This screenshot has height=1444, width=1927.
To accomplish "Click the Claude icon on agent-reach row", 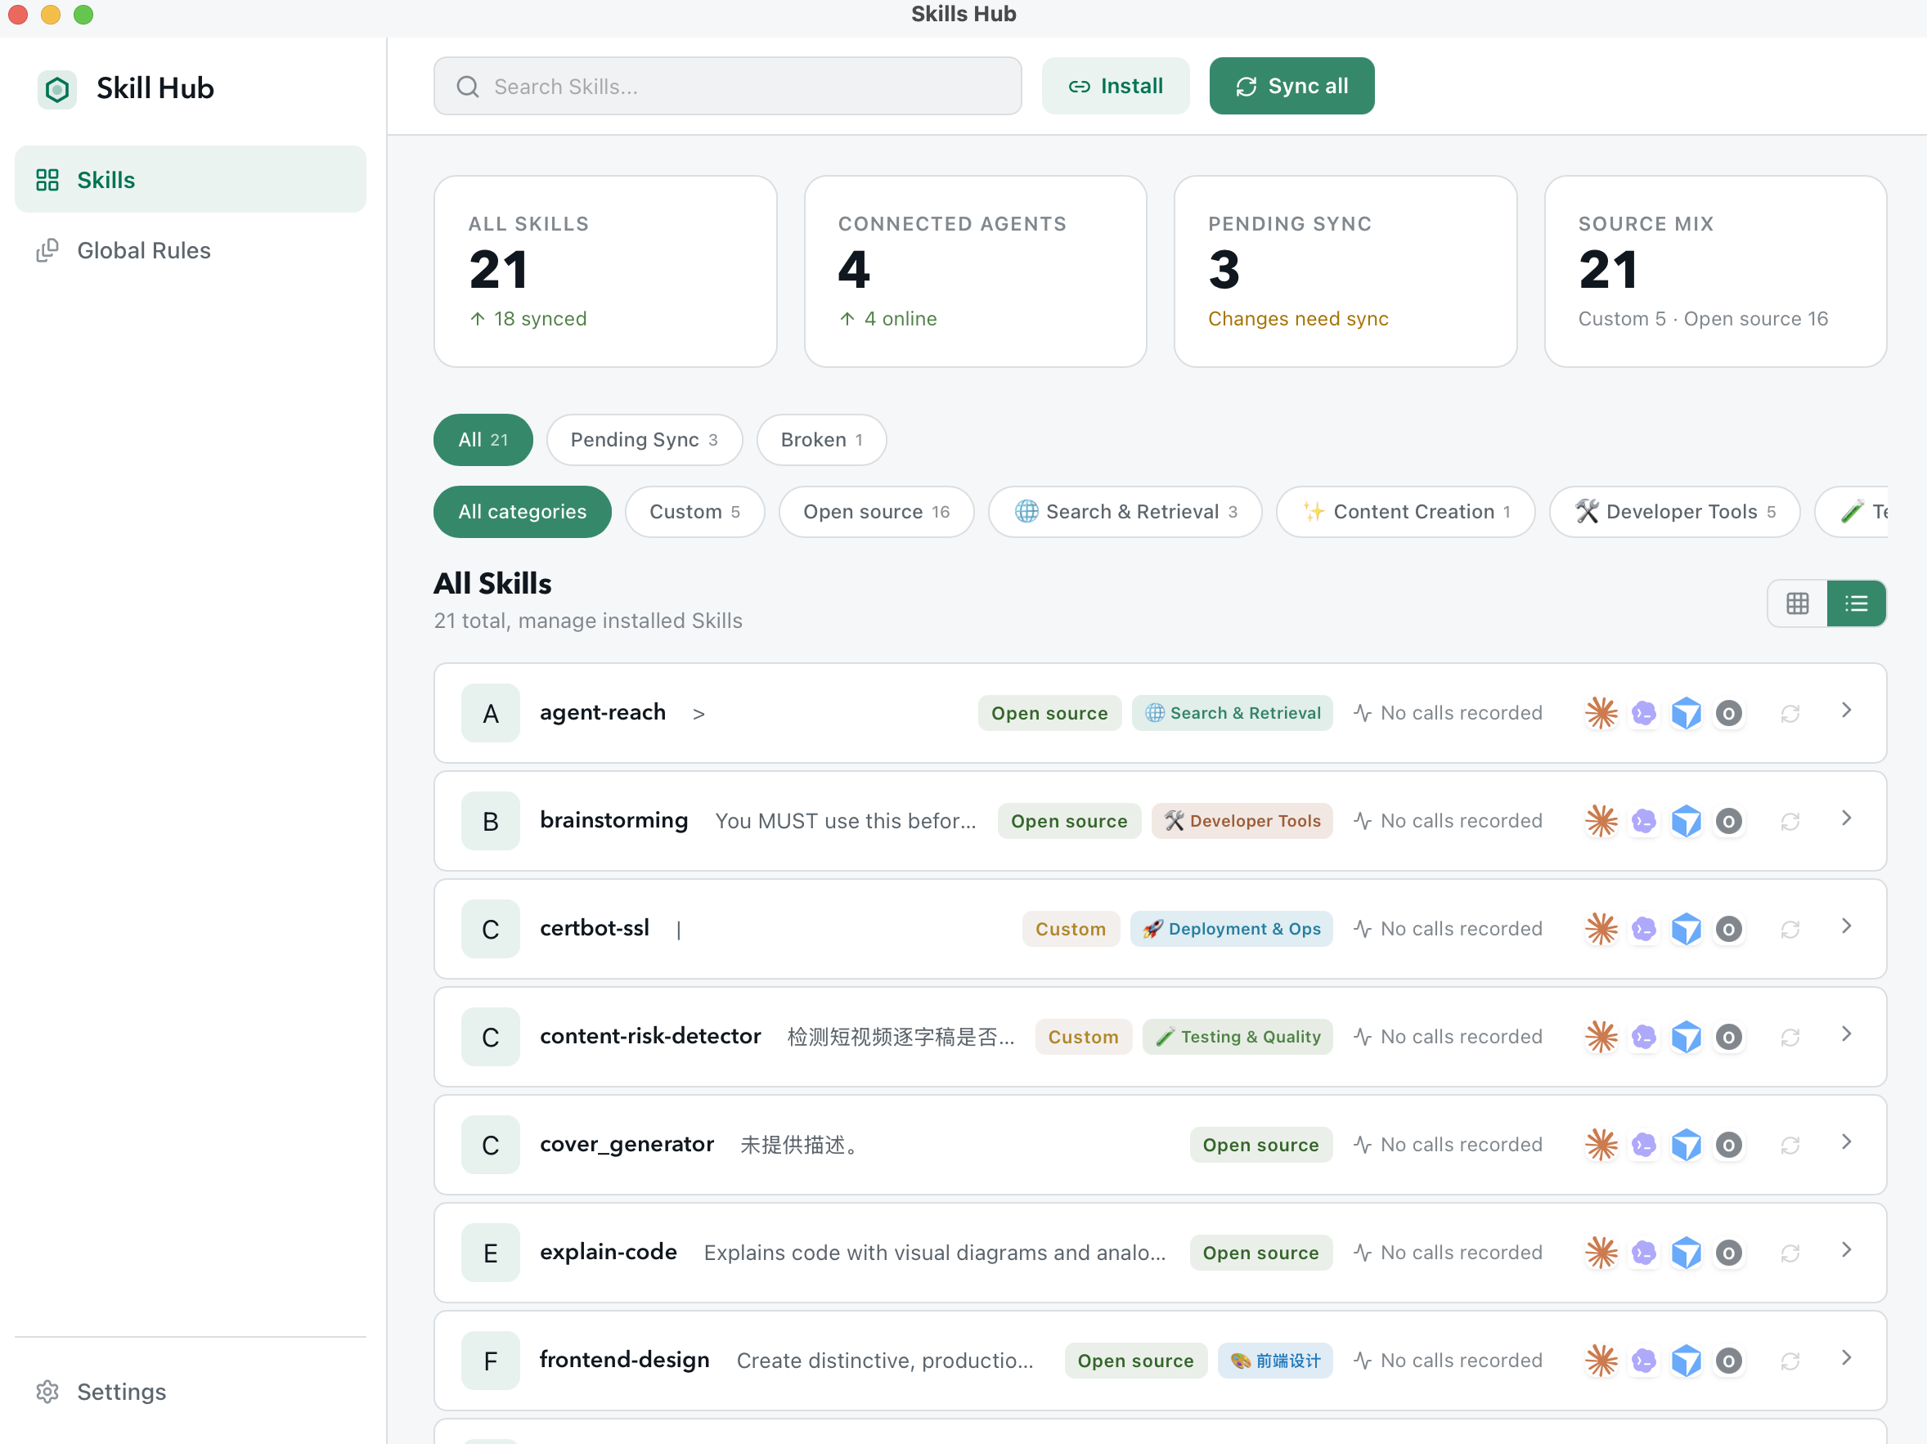I will click(1601, 713).
